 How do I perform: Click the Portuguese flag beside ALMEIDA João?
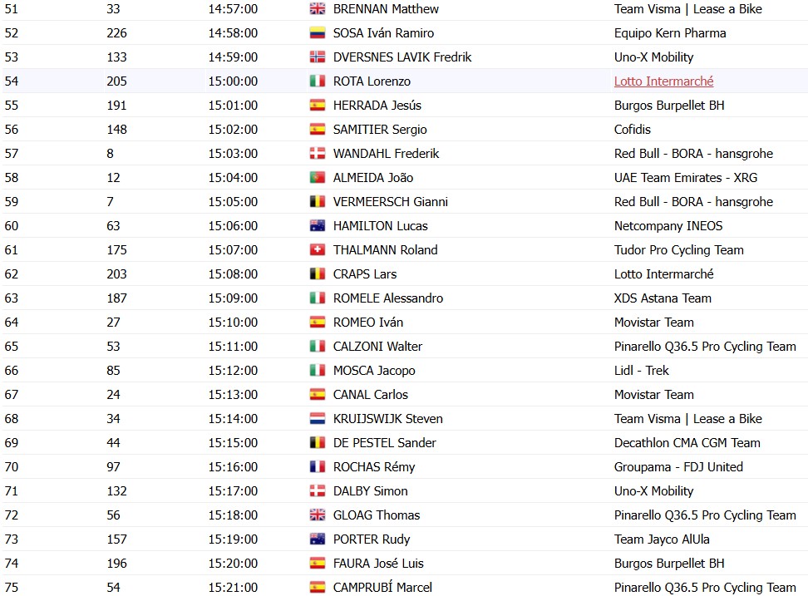coord(318,178)
